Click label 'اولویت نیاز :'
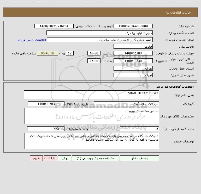The image size is (201, 194). point(186,47)
